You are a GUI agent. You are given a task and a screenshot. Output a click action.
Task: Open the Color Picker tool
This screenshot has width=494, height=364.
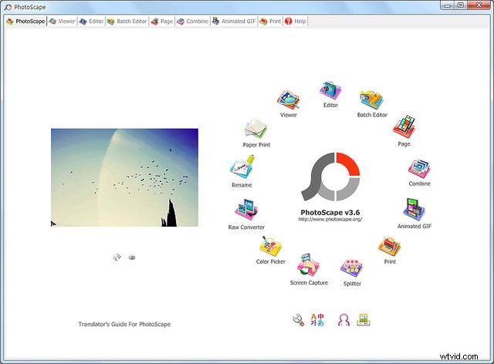(x=271, y=247)
